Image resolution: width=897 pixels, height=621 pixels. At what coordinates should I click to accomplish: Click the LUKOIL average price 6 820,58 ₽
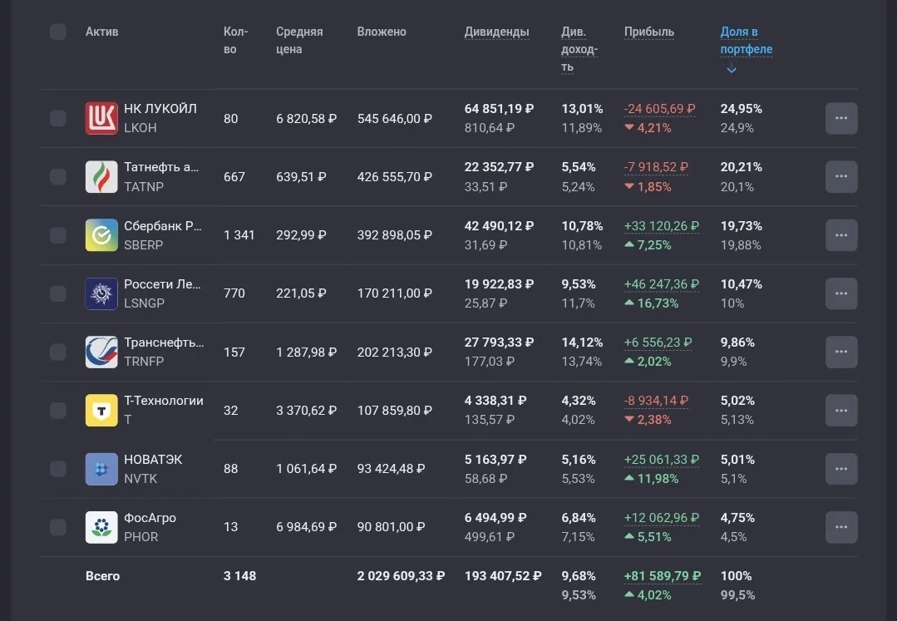(306, 118)
